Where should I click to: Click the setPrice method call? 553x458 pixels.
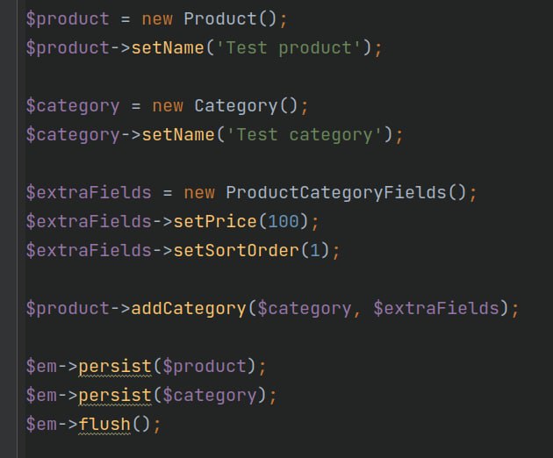pyautogui.click(x=215, y=222)
